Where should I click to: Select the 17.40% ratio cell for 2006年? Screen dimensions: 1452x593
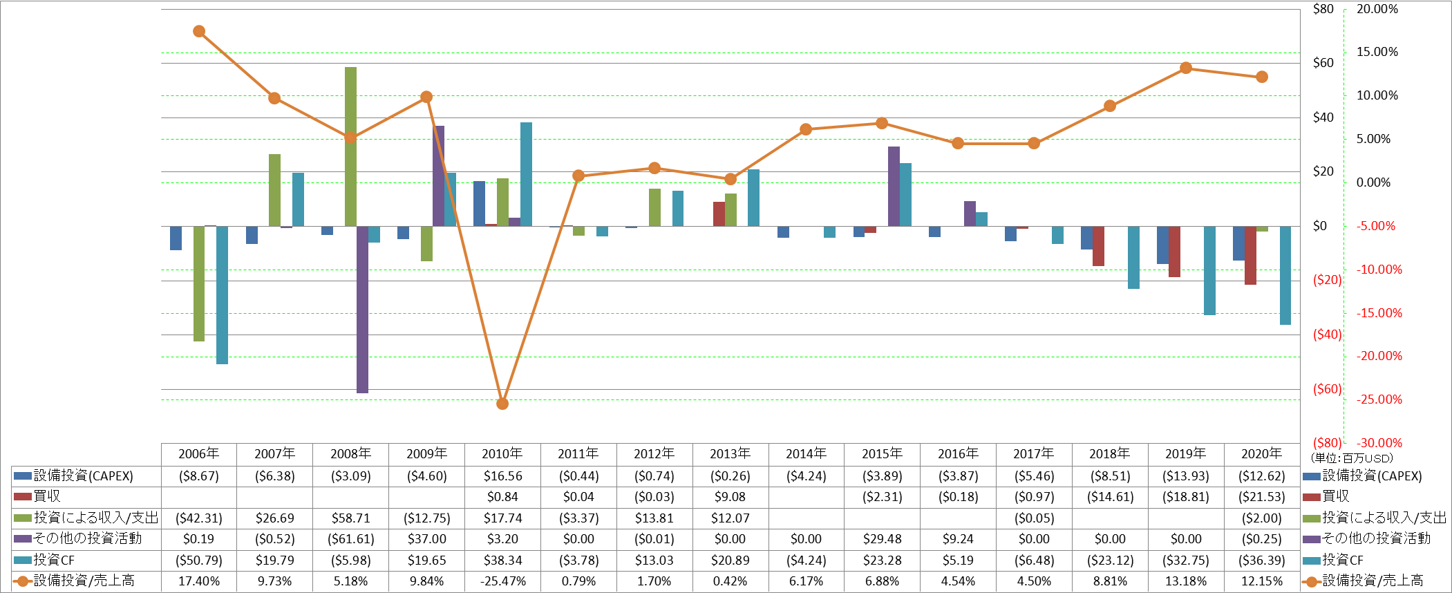pyautogui.click(x=199, y=581)
